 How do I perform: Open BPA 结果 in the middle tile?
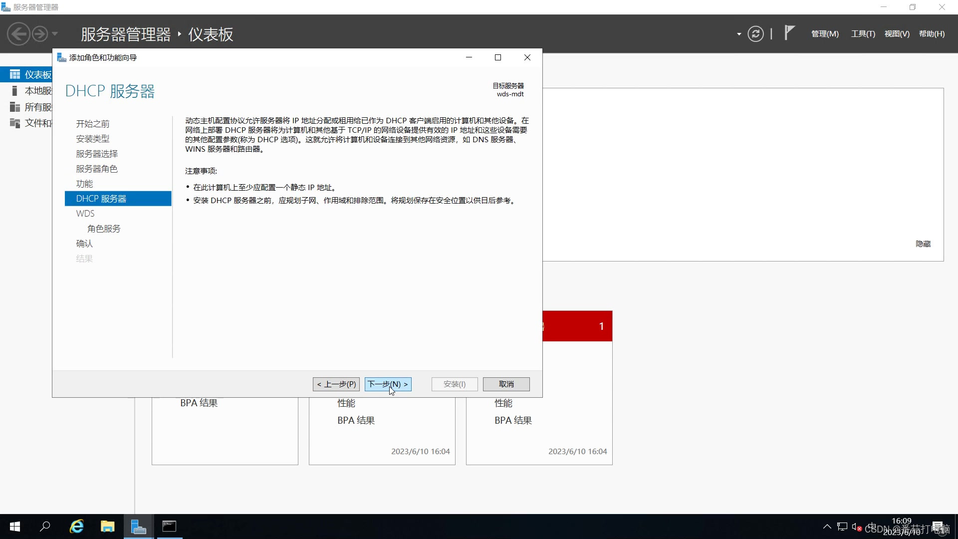356,421
